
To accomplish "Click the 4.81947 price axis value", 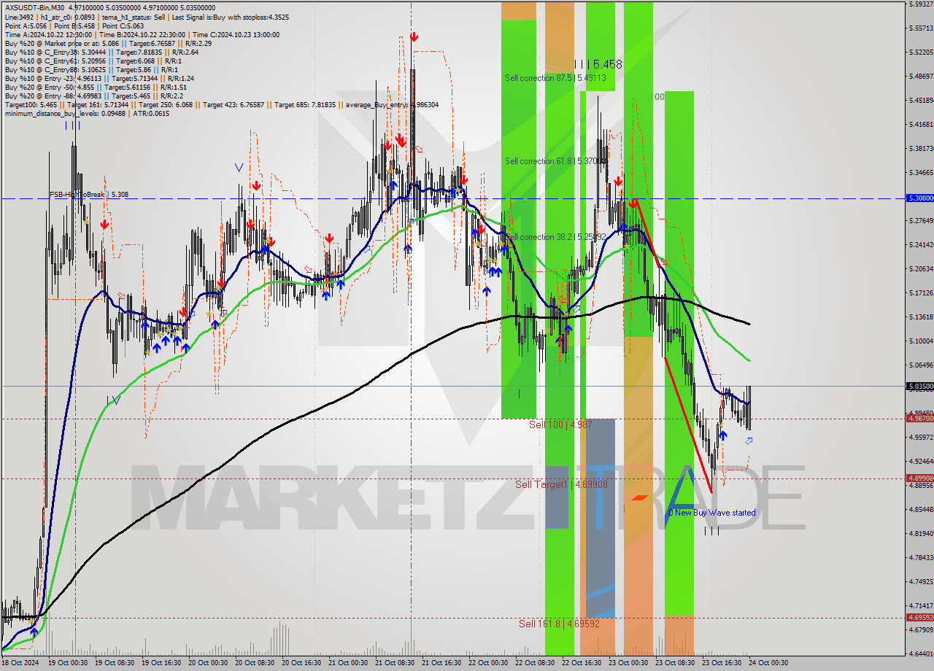I will pos(921,533).
